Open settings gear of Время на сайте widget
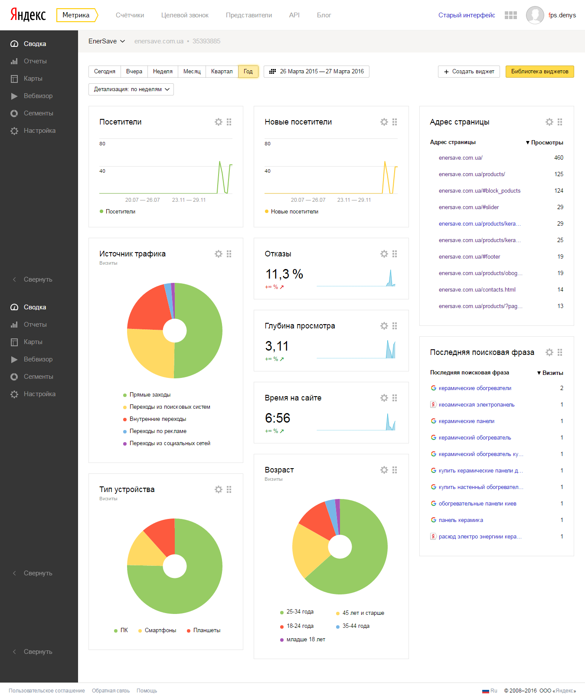585x699 pixels. 384,398
